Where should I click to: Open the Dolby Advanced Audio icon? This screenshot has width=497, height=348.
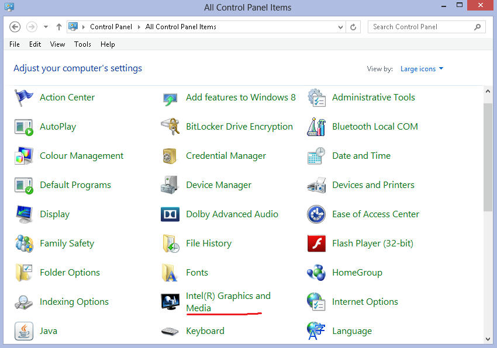click(170, 214)
